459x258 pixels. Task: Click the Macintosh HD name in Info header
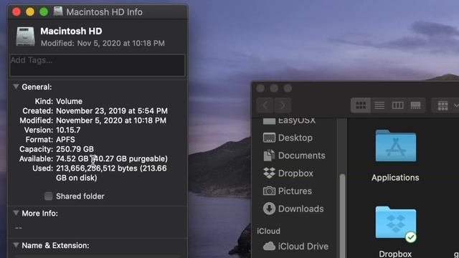coord(71,31)
